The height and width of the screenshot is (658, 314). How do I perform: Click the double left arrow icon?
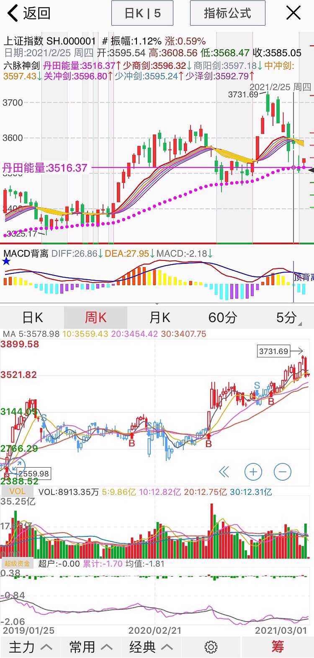(224, 472)
